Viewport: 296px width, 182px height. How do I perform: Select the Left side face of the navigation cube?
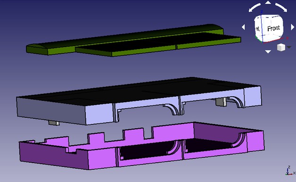258,28
